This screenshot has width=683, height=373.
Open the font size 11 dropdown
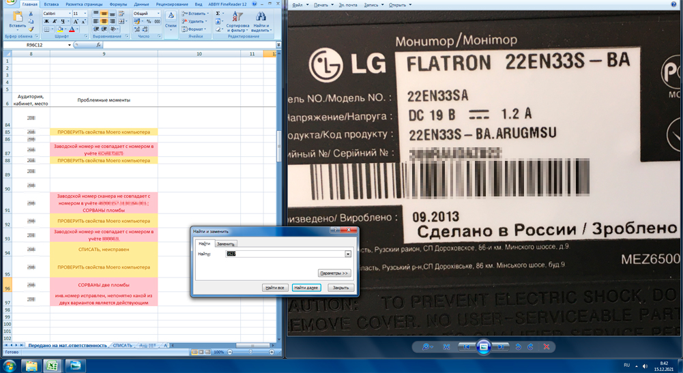click(84, 14)
